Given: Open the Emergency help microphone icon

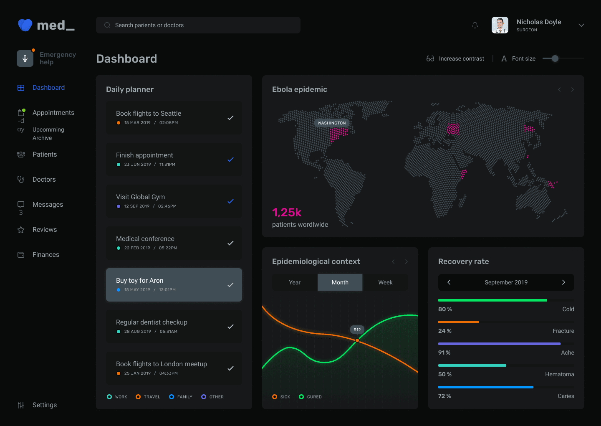Looking at the screenshot, I should [x=25, y=58].
